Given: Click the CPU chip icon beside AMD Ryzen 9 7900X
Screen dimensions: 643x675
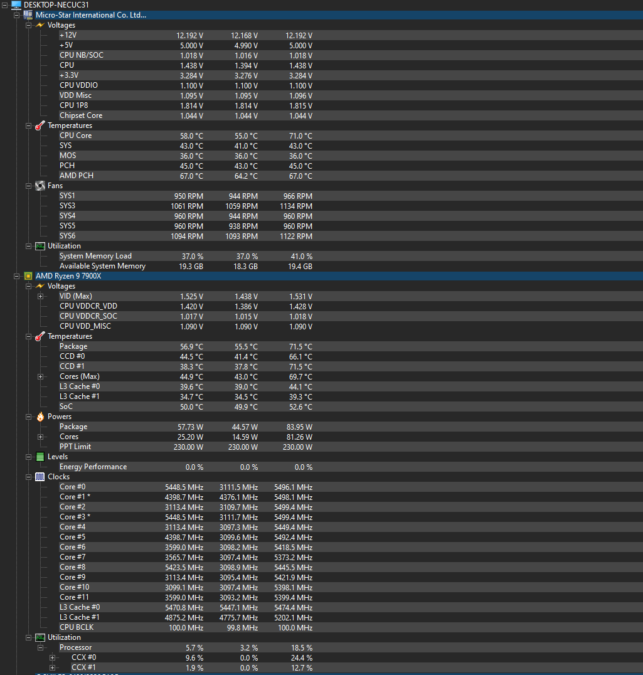Looking at the screenshot, I should 28,276.
